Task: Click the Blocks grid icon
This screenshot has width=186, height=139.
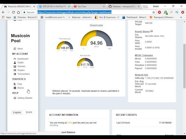Action: pos(15,88)
